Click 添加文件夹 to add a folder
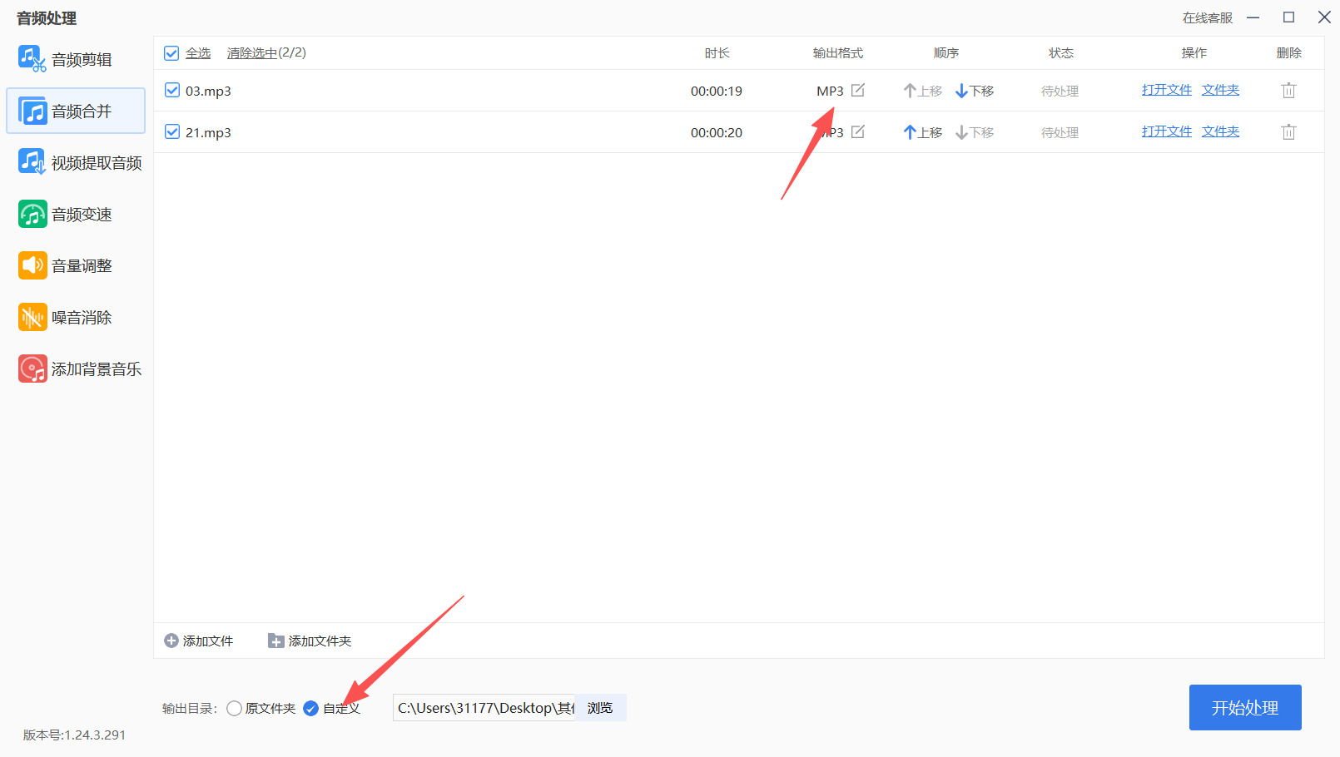This screenshot has height=757, width=1340. [x=310, y=641]
